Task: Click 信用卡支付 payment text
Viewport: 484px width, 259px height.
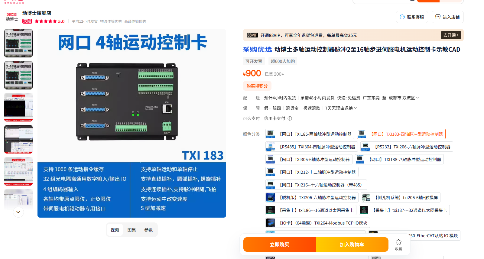Action: click(x=274, y=118)
